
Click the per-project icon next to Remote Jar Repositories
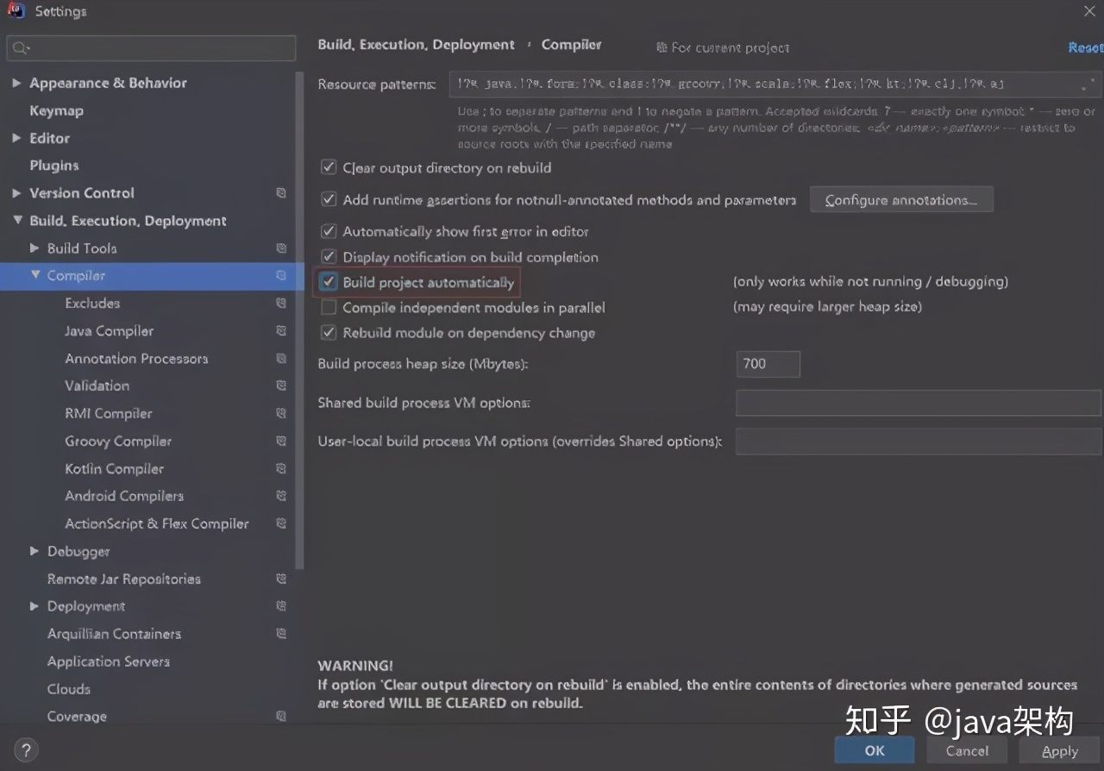click(x=280, y=579)
